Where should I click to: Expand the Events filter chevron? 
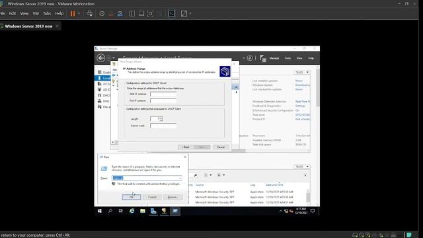(305, 176)
